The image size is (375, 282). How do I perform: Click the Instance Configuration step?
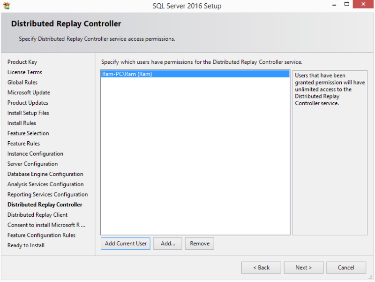pyautogui.click(x=36, y=154)
